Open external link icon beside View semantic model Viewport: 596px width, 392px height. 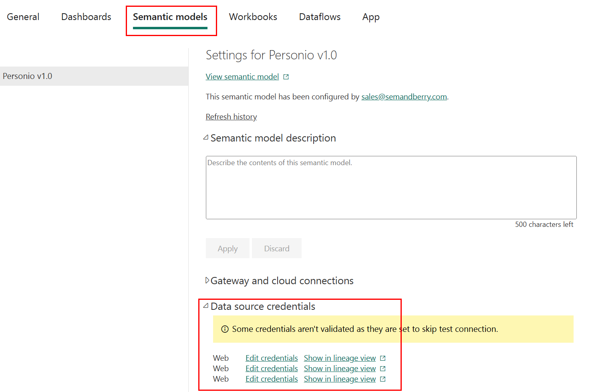[286, 77]
